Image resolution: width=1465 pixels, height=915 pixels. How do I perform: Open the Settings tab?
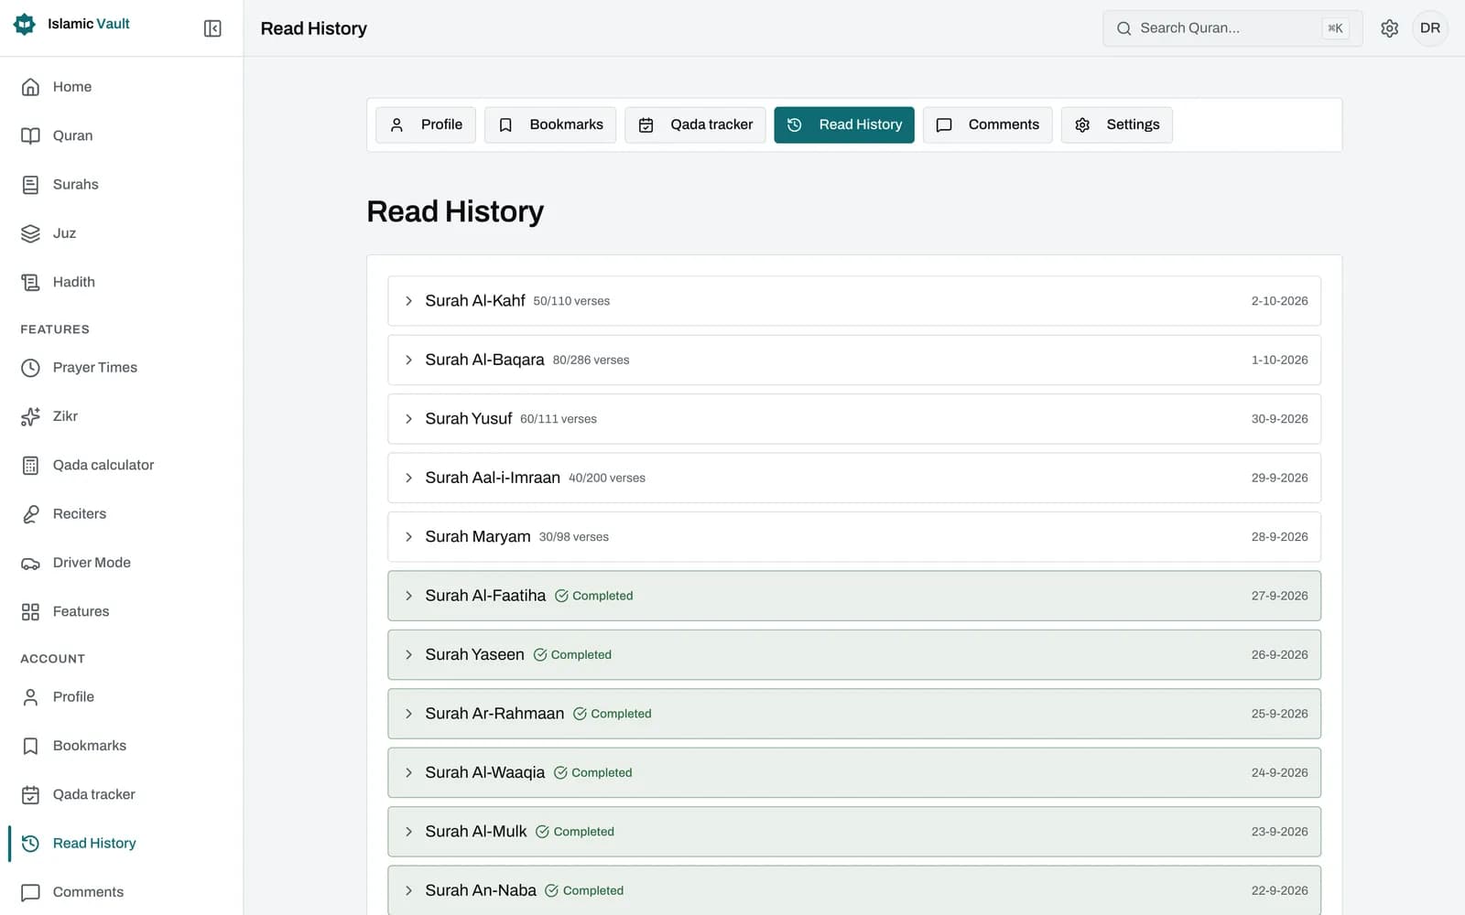[x=1117, y=124]
